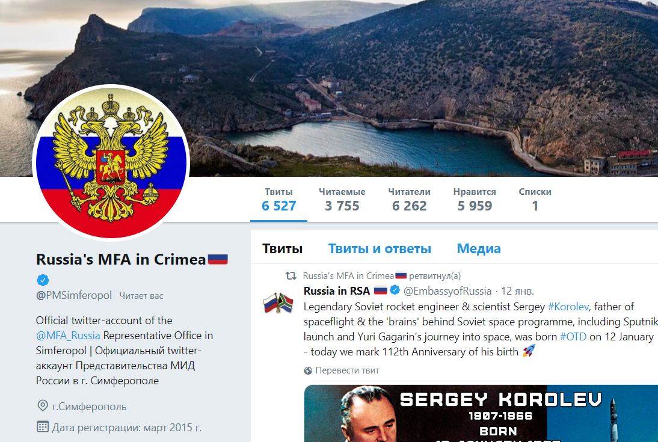This screenshot has height=442, width=658.
Task: Click the blue verified badge next to Russia in RSA
Action: pyautogui.click(x=395, y=290)
